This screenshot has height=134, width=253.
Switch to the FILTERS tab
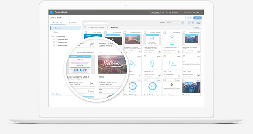73,23
